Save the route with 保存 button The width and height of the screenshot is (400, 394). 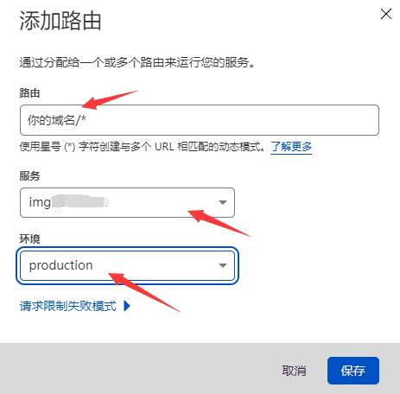[353, 371]
